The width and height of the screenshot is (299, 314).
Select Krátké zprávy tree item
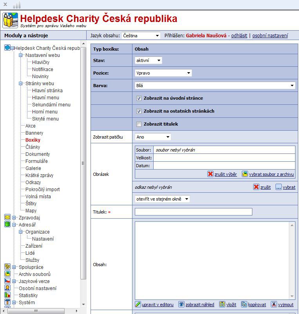(x=40, y=175)
